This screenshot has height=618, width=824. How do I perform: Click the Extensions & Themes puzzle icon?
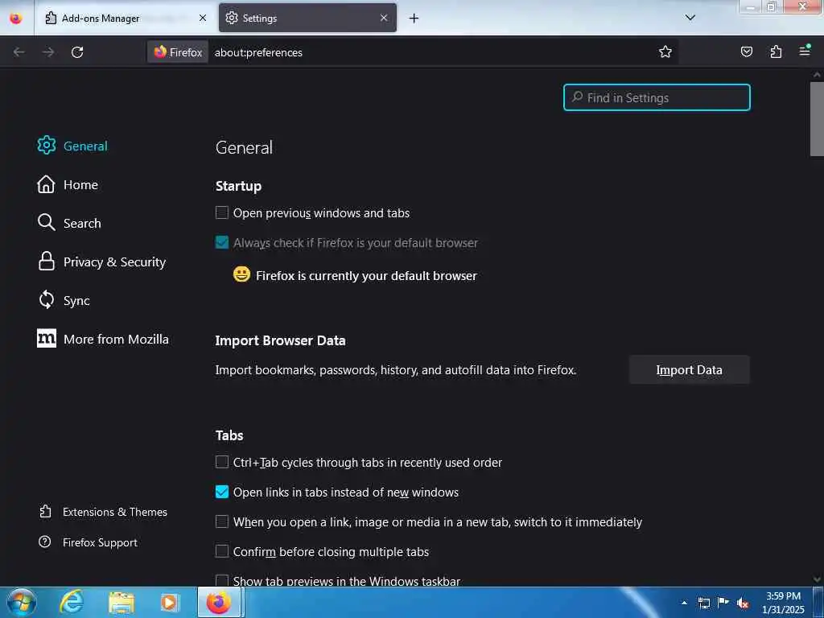[x=45, y=511]
